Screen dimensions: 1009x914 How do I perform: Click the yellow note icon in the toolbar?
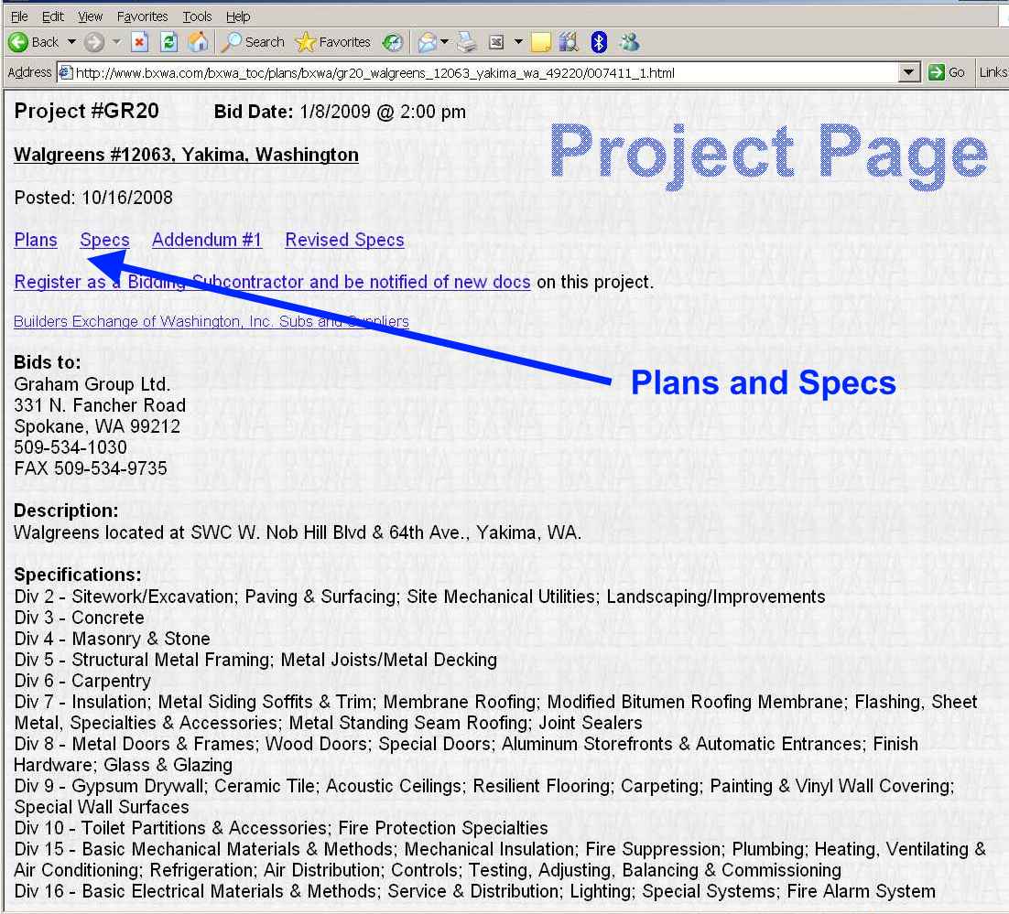pos(540,42)
